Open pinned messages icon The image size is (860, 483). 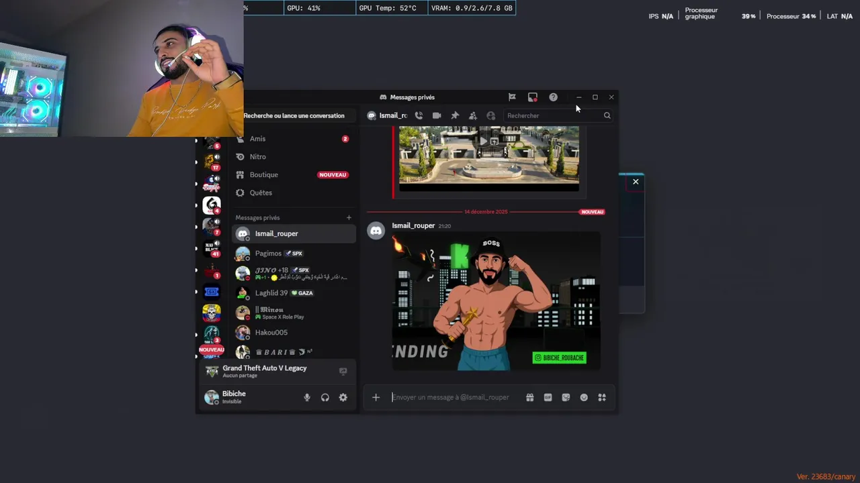tap(455, 115)
